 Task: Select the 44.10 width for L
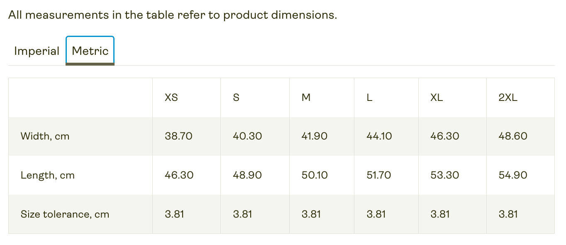(x=379, y=136)
